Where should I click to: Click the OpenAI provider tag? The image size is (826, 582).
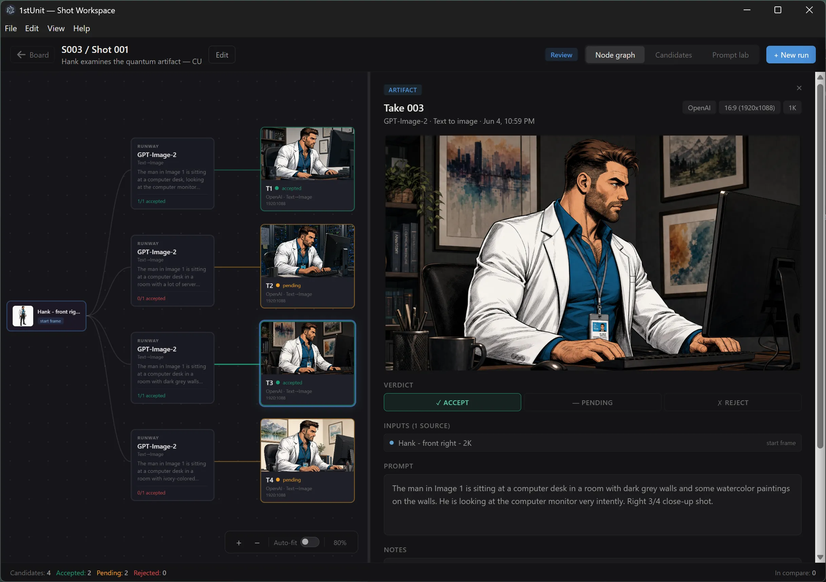[699, 108]
